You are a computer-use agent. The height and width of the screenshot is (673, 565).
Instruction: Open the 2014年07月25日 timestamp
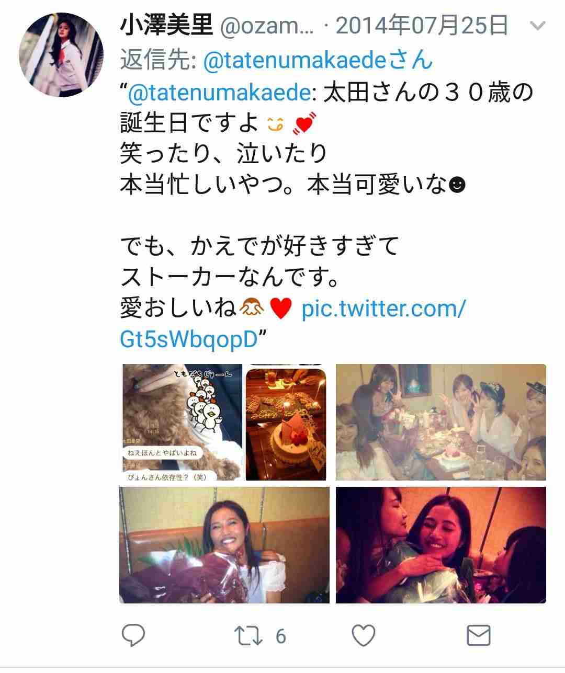422,25
